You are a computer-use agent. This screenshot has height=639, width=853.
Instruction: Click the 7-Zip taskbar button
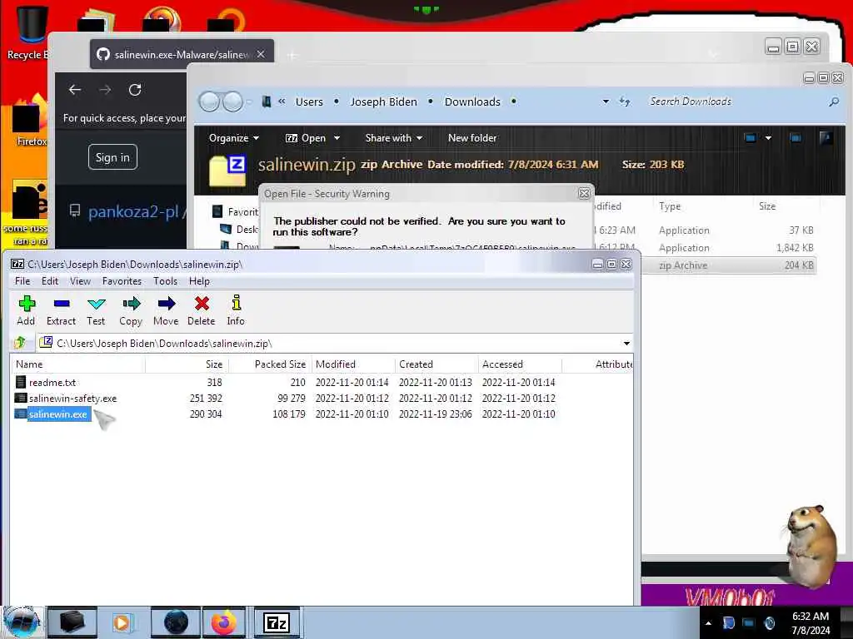click(277, 622)
